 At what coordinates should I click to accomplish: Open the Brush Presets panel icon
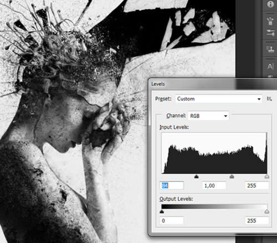pos(270,33)
